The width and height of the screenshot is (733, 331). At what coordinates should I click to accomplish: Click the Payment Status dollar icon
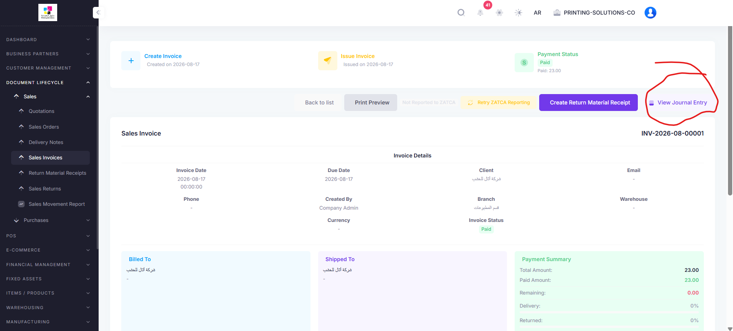524,63
